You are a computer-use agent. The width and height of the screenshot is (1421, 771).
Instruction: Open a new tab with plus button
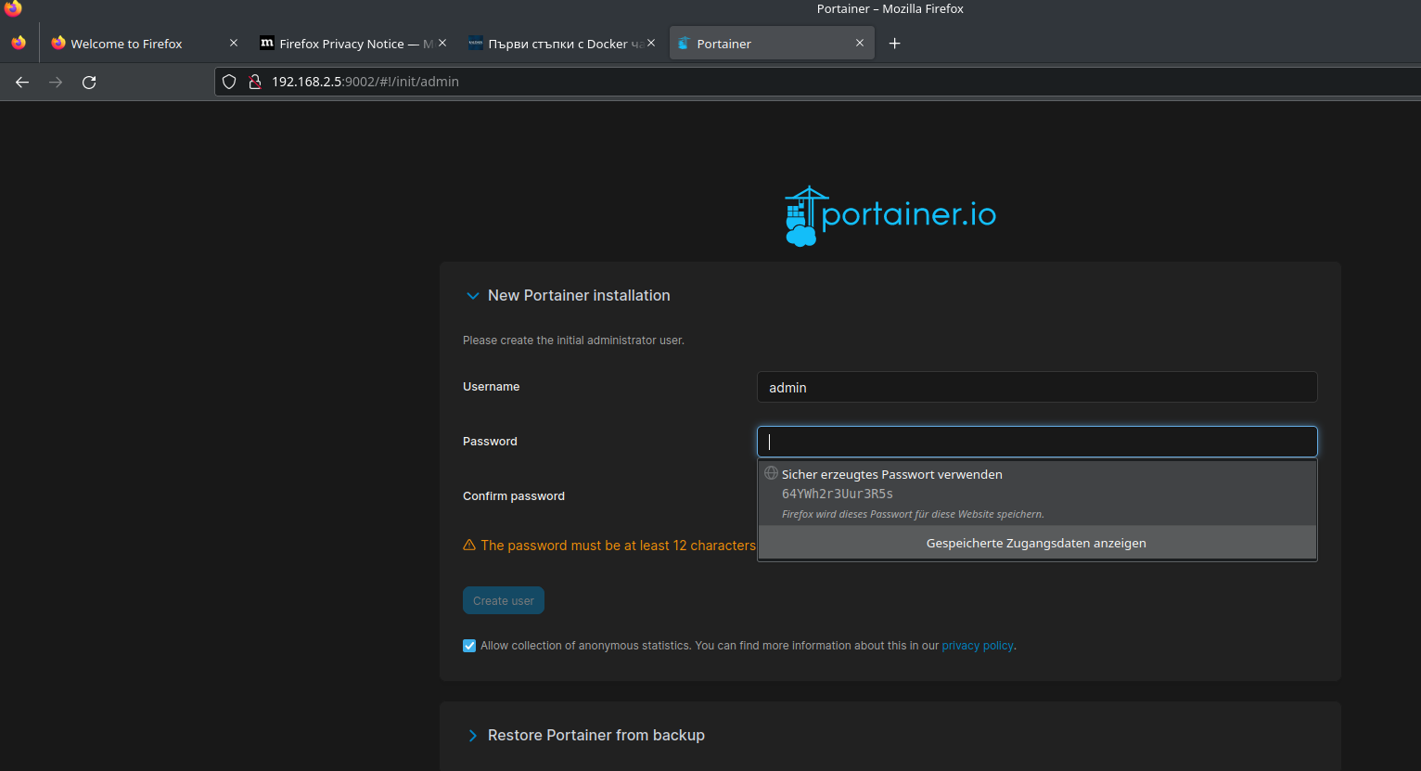pyautogui.click(x=894, y=44)
